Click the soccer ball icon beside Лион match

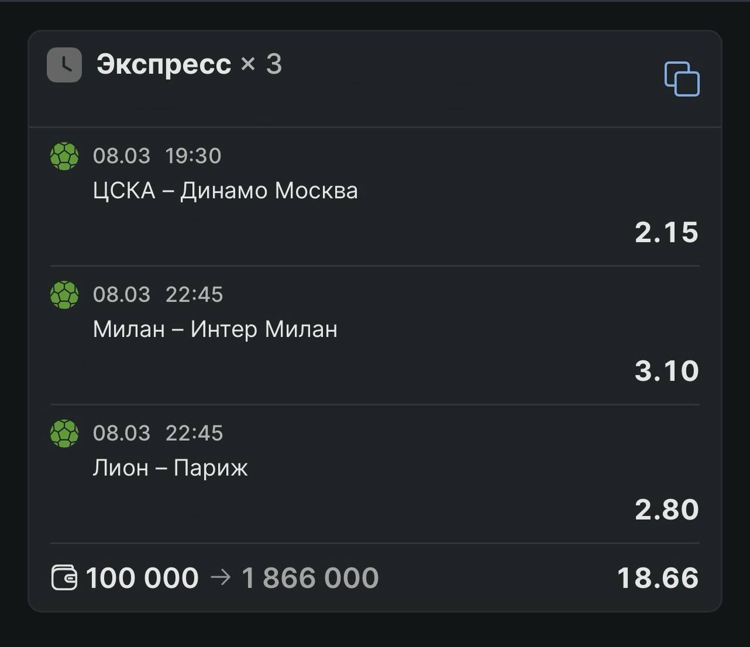point(64,434)
